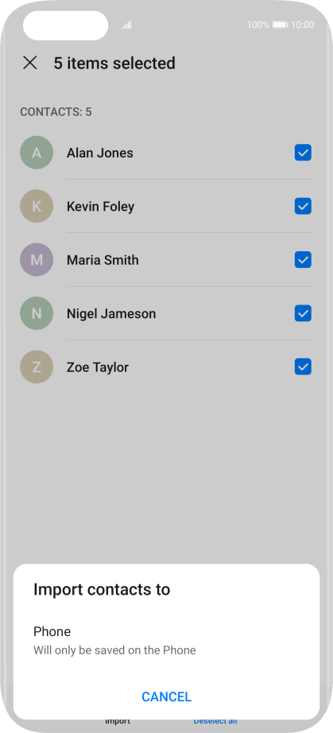Click the Z avatar for Zoe Taylor
This screenshot has width=333, height=733.
click(37, 367)
